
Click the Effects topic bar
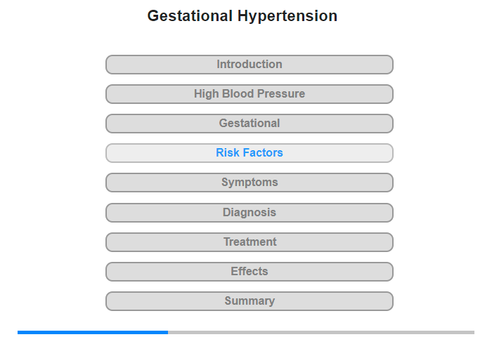point(250,272)
